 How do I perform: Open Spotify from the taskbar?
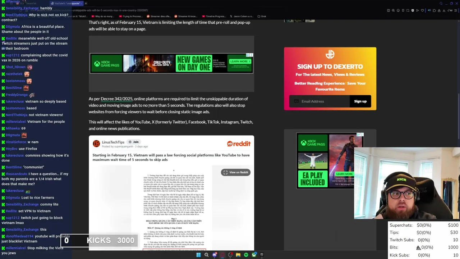(x=246, y=255)
